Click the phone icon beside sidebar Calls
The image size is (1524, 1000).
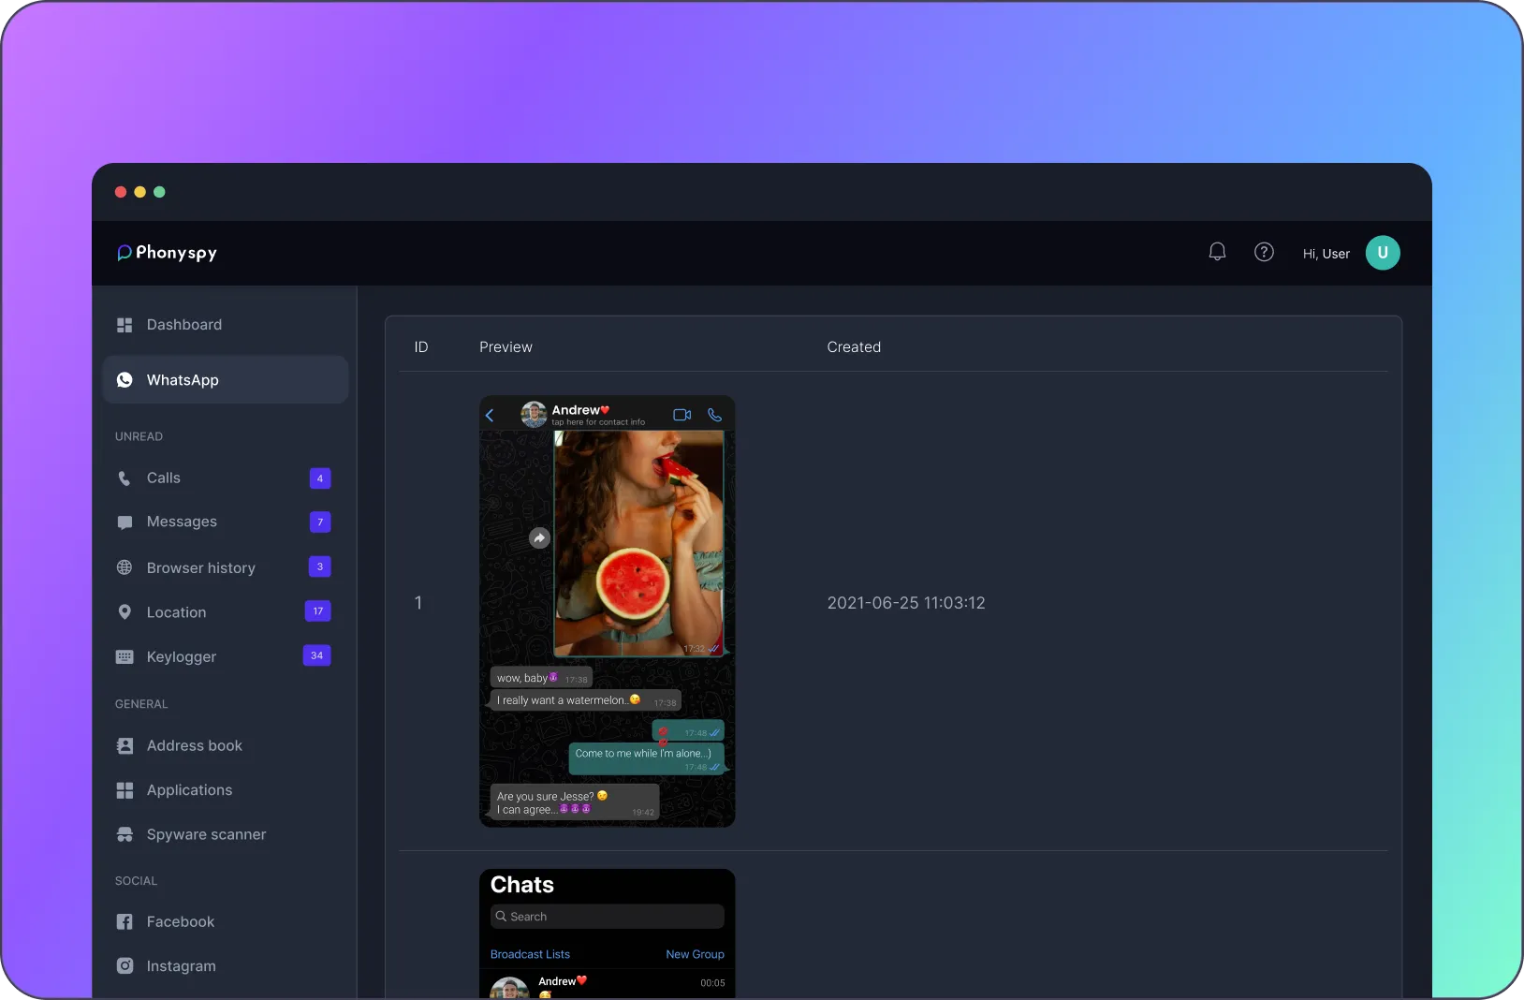[125, 478]
